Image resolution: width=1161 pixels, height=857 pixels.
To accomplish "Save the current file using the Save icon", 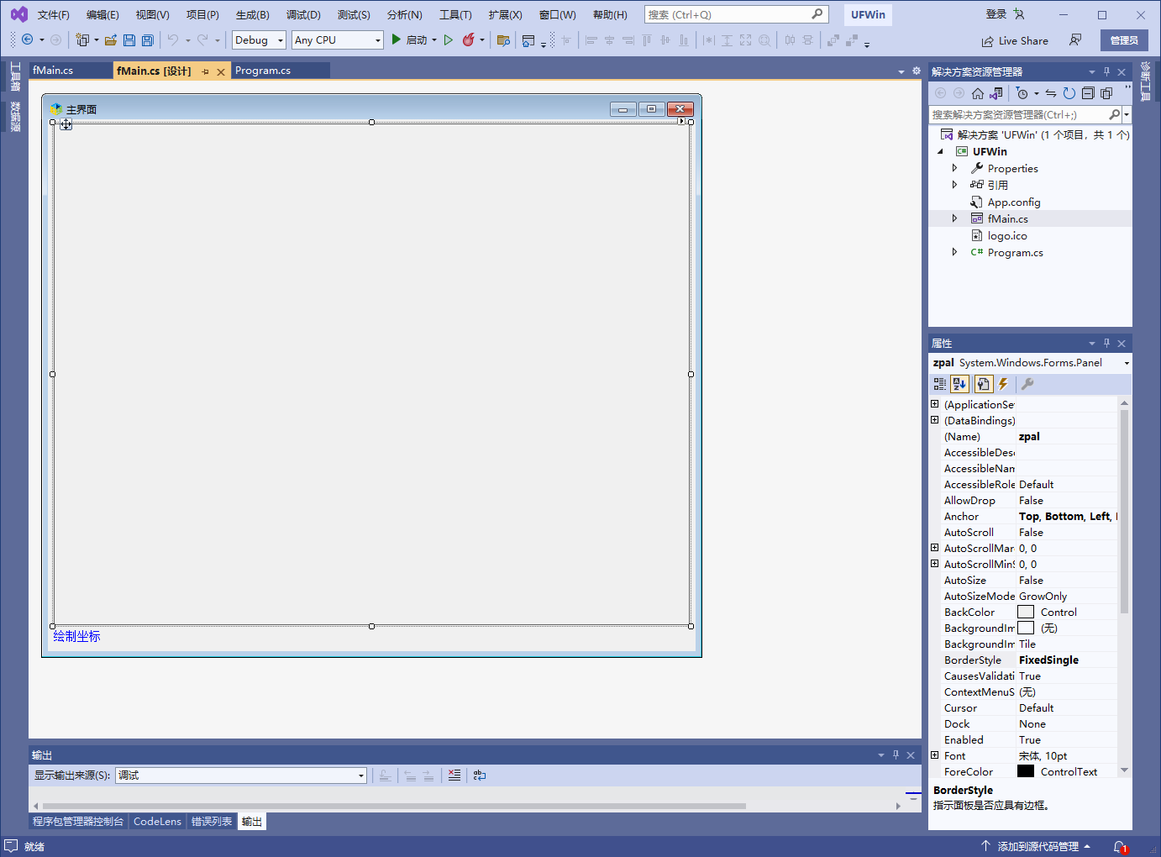I will point(129,39).
